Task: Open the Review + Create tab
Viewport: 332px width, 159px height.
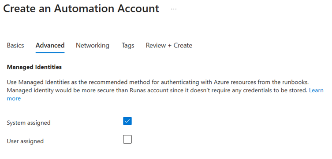Action: pyautogui.click(x=169, y=45)
